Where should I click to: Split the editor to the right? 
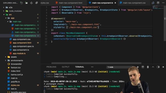coord(158,3)
